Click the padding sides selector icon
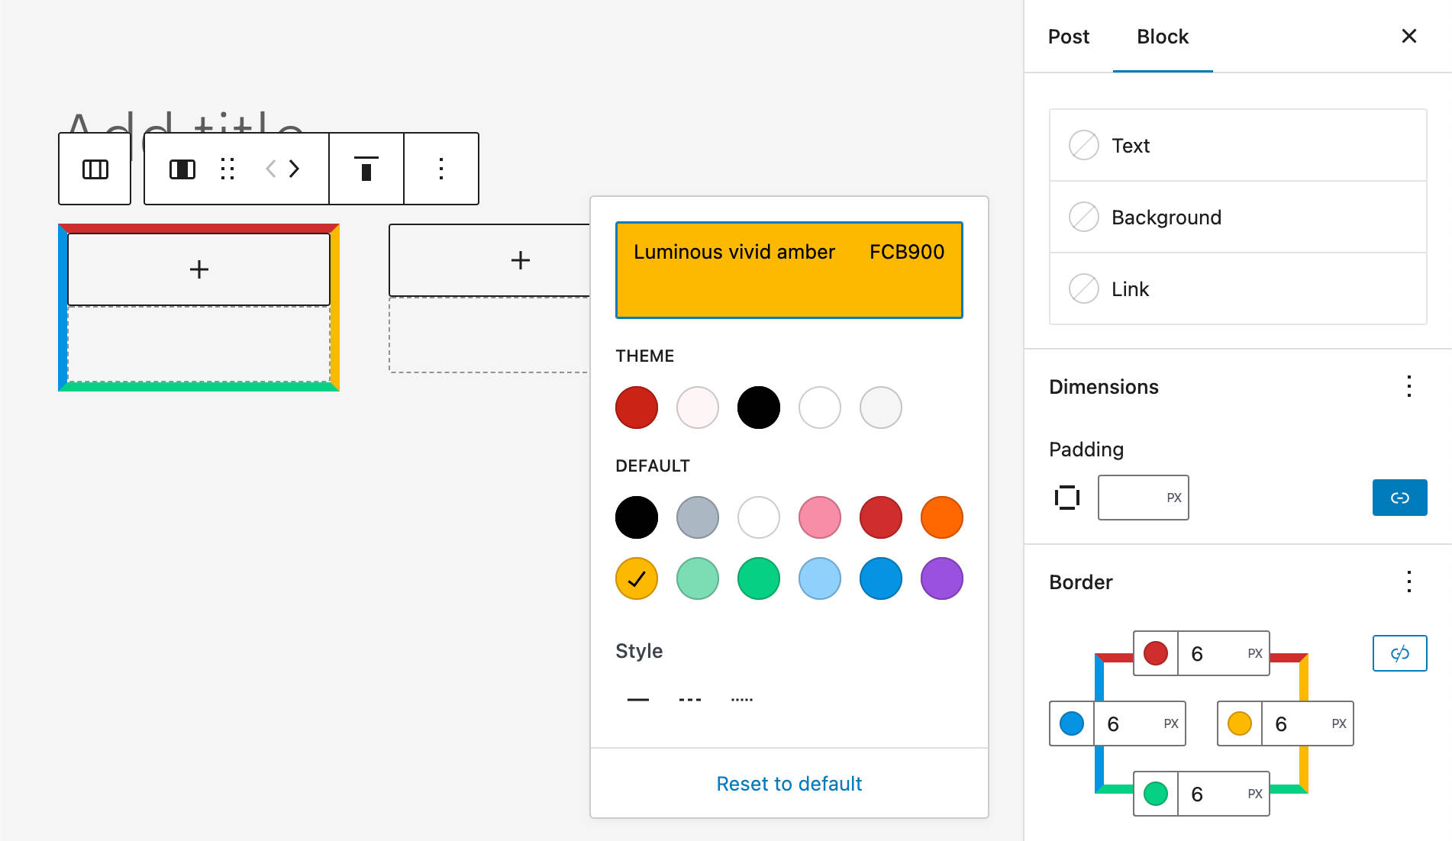Screen dimensions: 1452x841 coord(1066,497)
